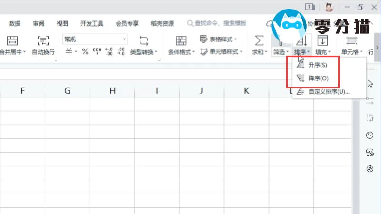The image size is (381, 214).
Task: Click the increase decimal places icon
Action: (x=109, y=51)
